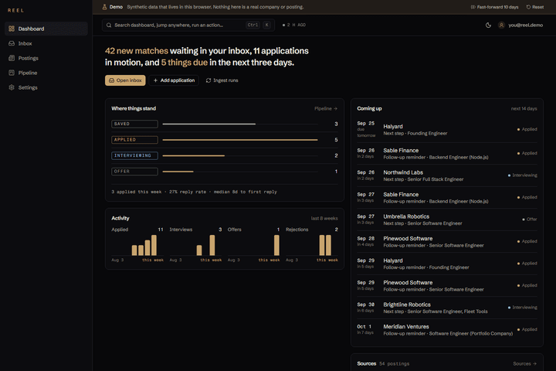The height and width of the screenshot is (371, 556).
Task: Open Pinewood Software Sep 29 reminder
Action: (x=447, y=286)
